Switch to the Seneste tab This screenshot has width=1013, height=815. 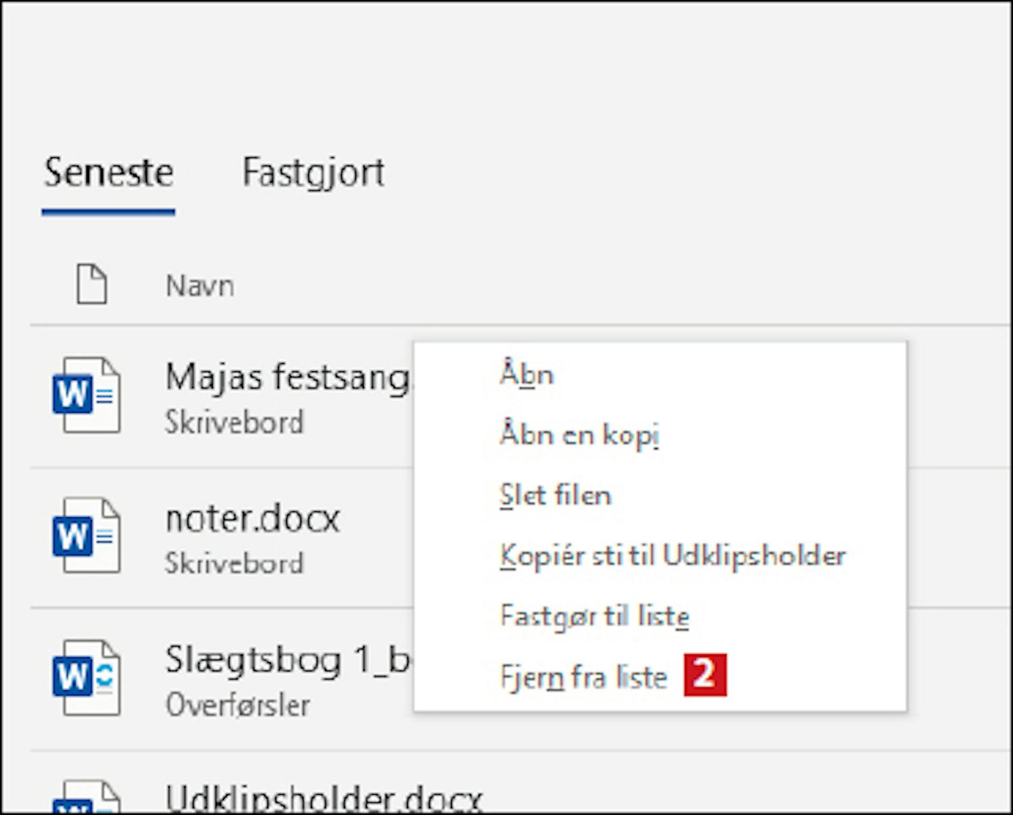[109, 173]
